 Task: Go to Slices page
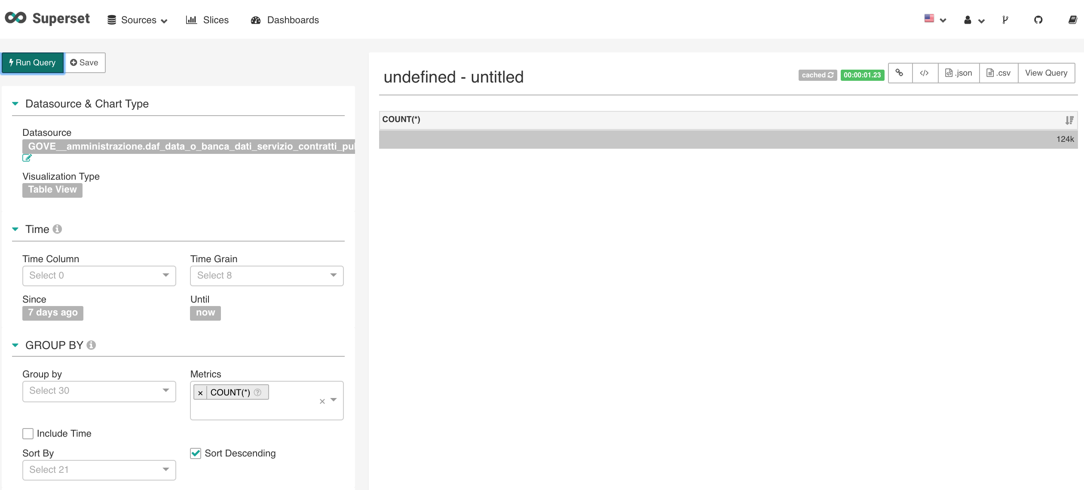pyautogui.click(x=207, y=20)
